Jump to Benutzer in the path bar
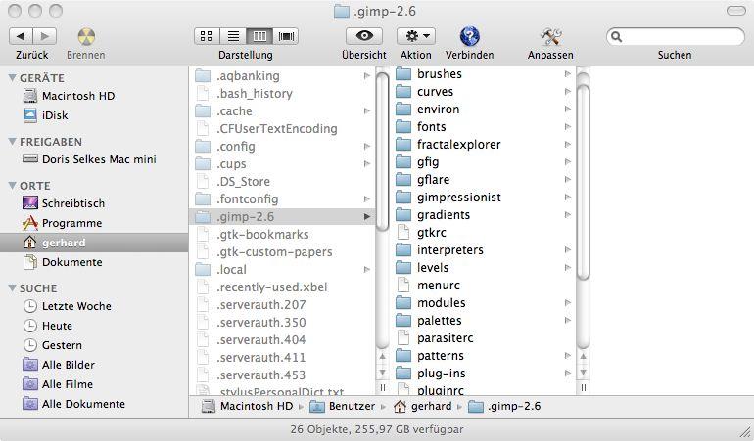754x441 pixels. pos(343,406)
